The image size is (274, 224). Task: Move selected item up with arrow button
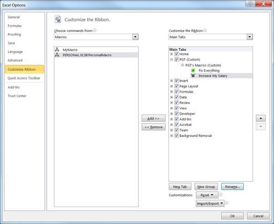261,119
